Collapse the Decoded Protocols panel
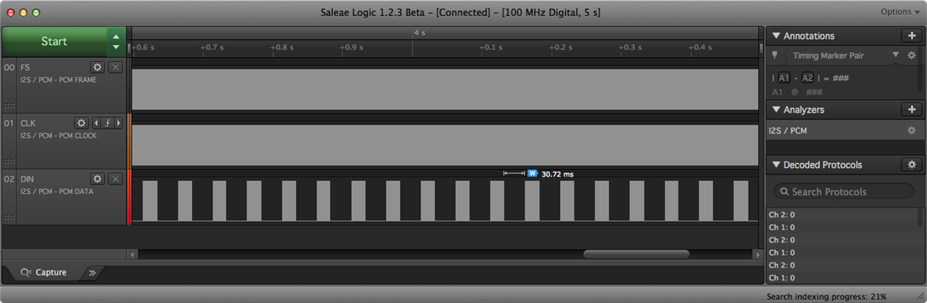The width and height of the screenshot is (927, 303). tap(776, 165)
